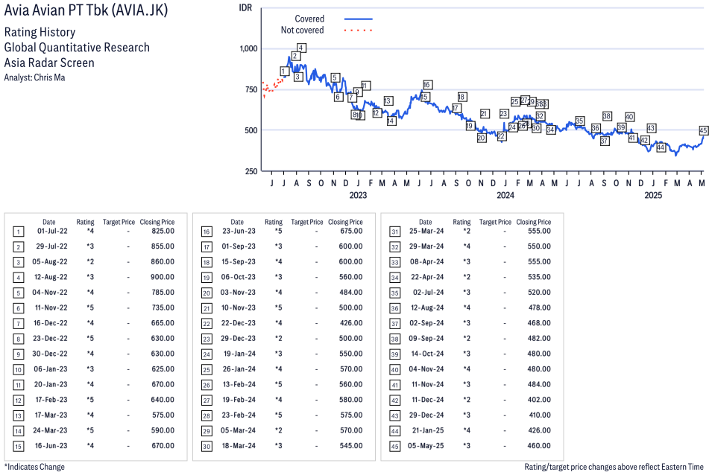This screenshot has width=712, height=472.
Task: Select the Asia Radar Screen text
Action: tap(49, 63)
